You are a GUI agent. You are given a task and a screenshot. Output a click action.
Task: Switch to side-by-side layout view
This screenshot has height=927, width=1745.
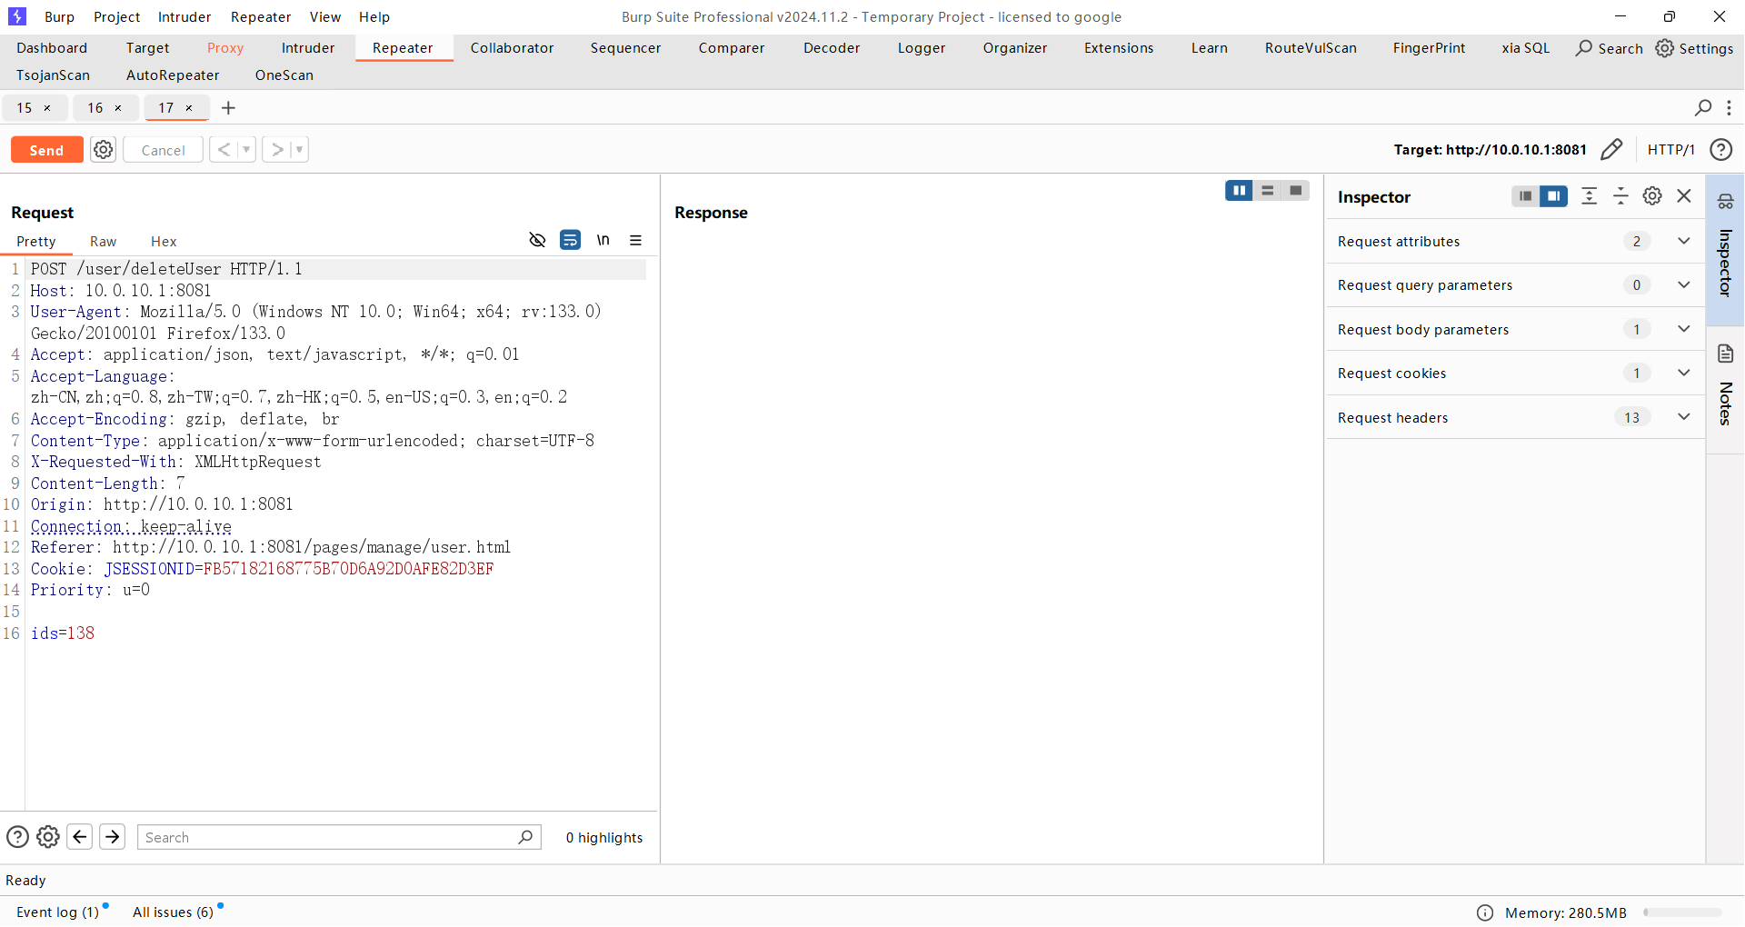click(x=1239, y=190)
